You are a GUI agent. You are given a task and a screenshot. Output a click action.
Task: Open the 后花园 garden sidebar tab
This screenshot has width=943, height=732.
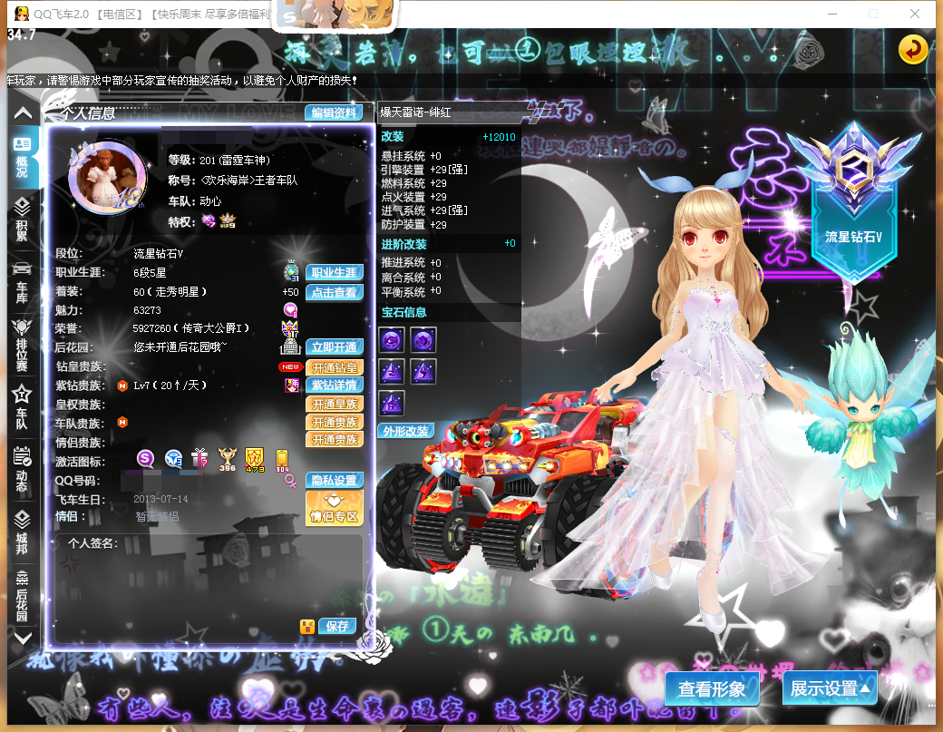click(x=23, y=595)
